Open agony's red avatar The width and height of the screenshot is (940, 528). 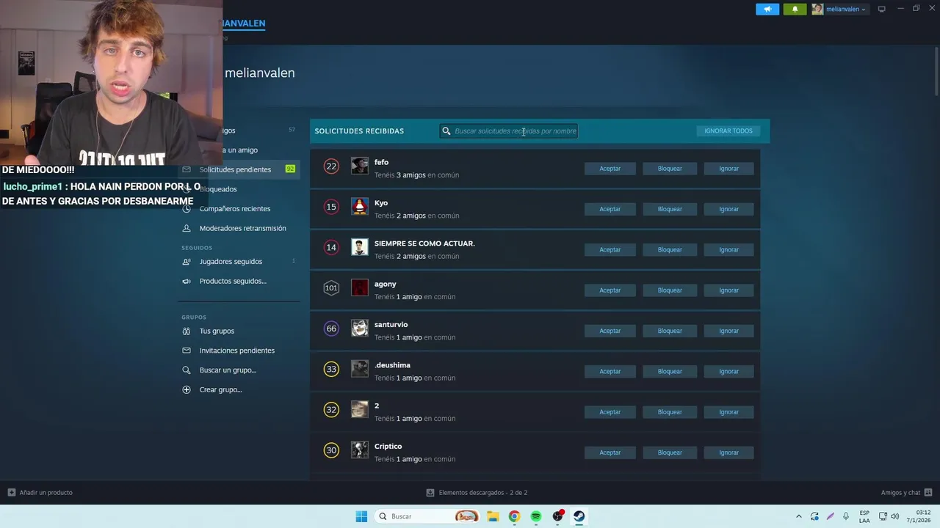click(360, 287)
